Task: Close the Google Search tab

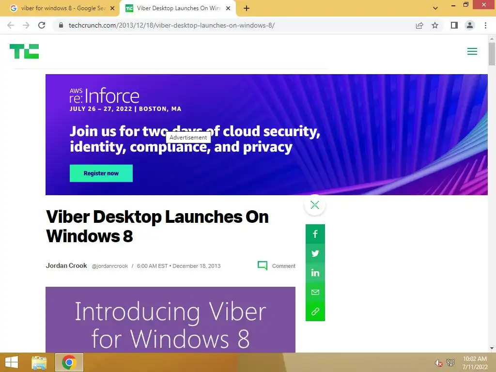Action: (112, 9)
